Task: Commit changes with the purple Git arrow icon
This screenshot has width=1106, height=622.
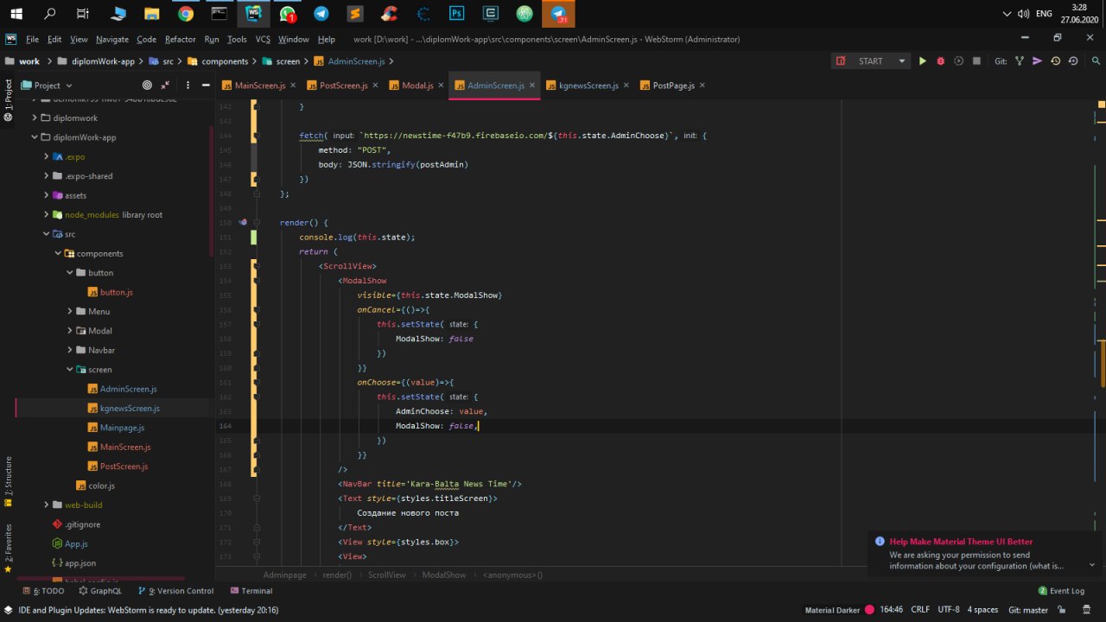Action: pyautogui.click(x=1038, y=61)
